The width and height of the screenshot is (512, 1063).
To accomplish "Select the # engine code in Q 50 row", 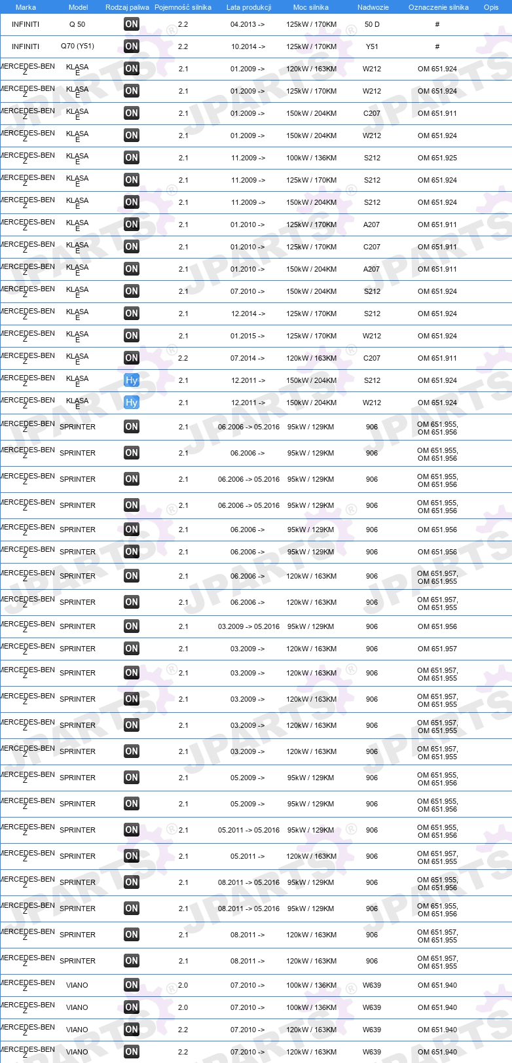I will point(437,24).
